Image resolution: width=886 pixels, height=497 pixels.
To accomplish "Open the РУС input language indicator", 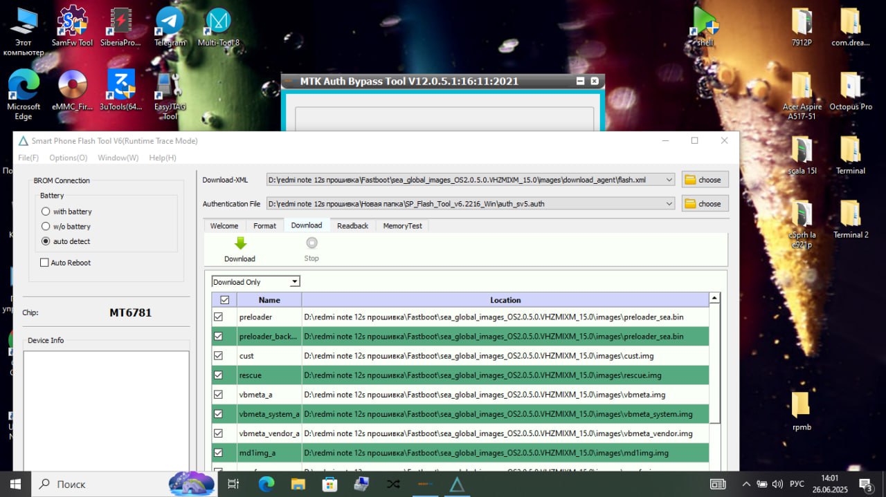I will (x=797, y=484).
